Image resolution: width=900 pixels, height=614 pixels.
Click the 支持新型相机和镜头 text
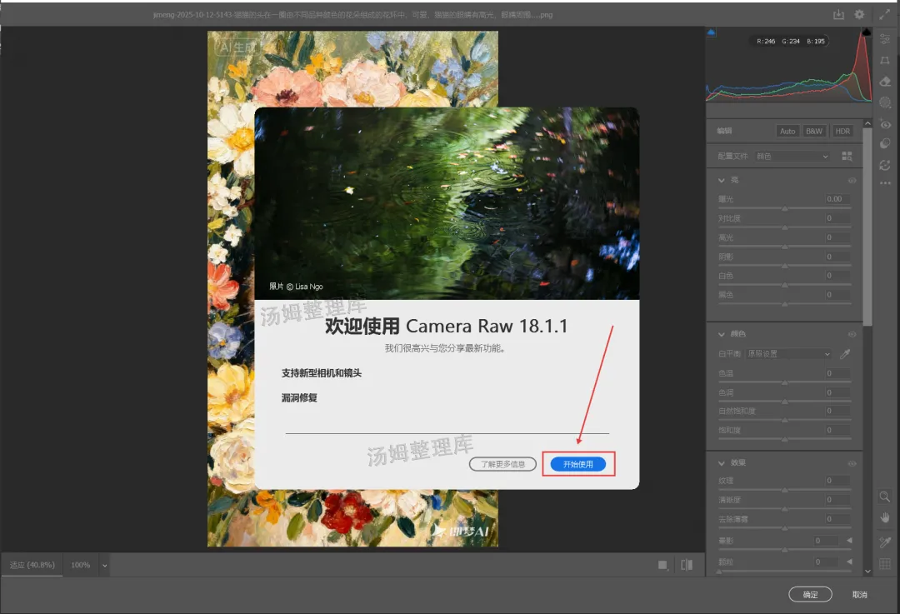tap(322, 373)
